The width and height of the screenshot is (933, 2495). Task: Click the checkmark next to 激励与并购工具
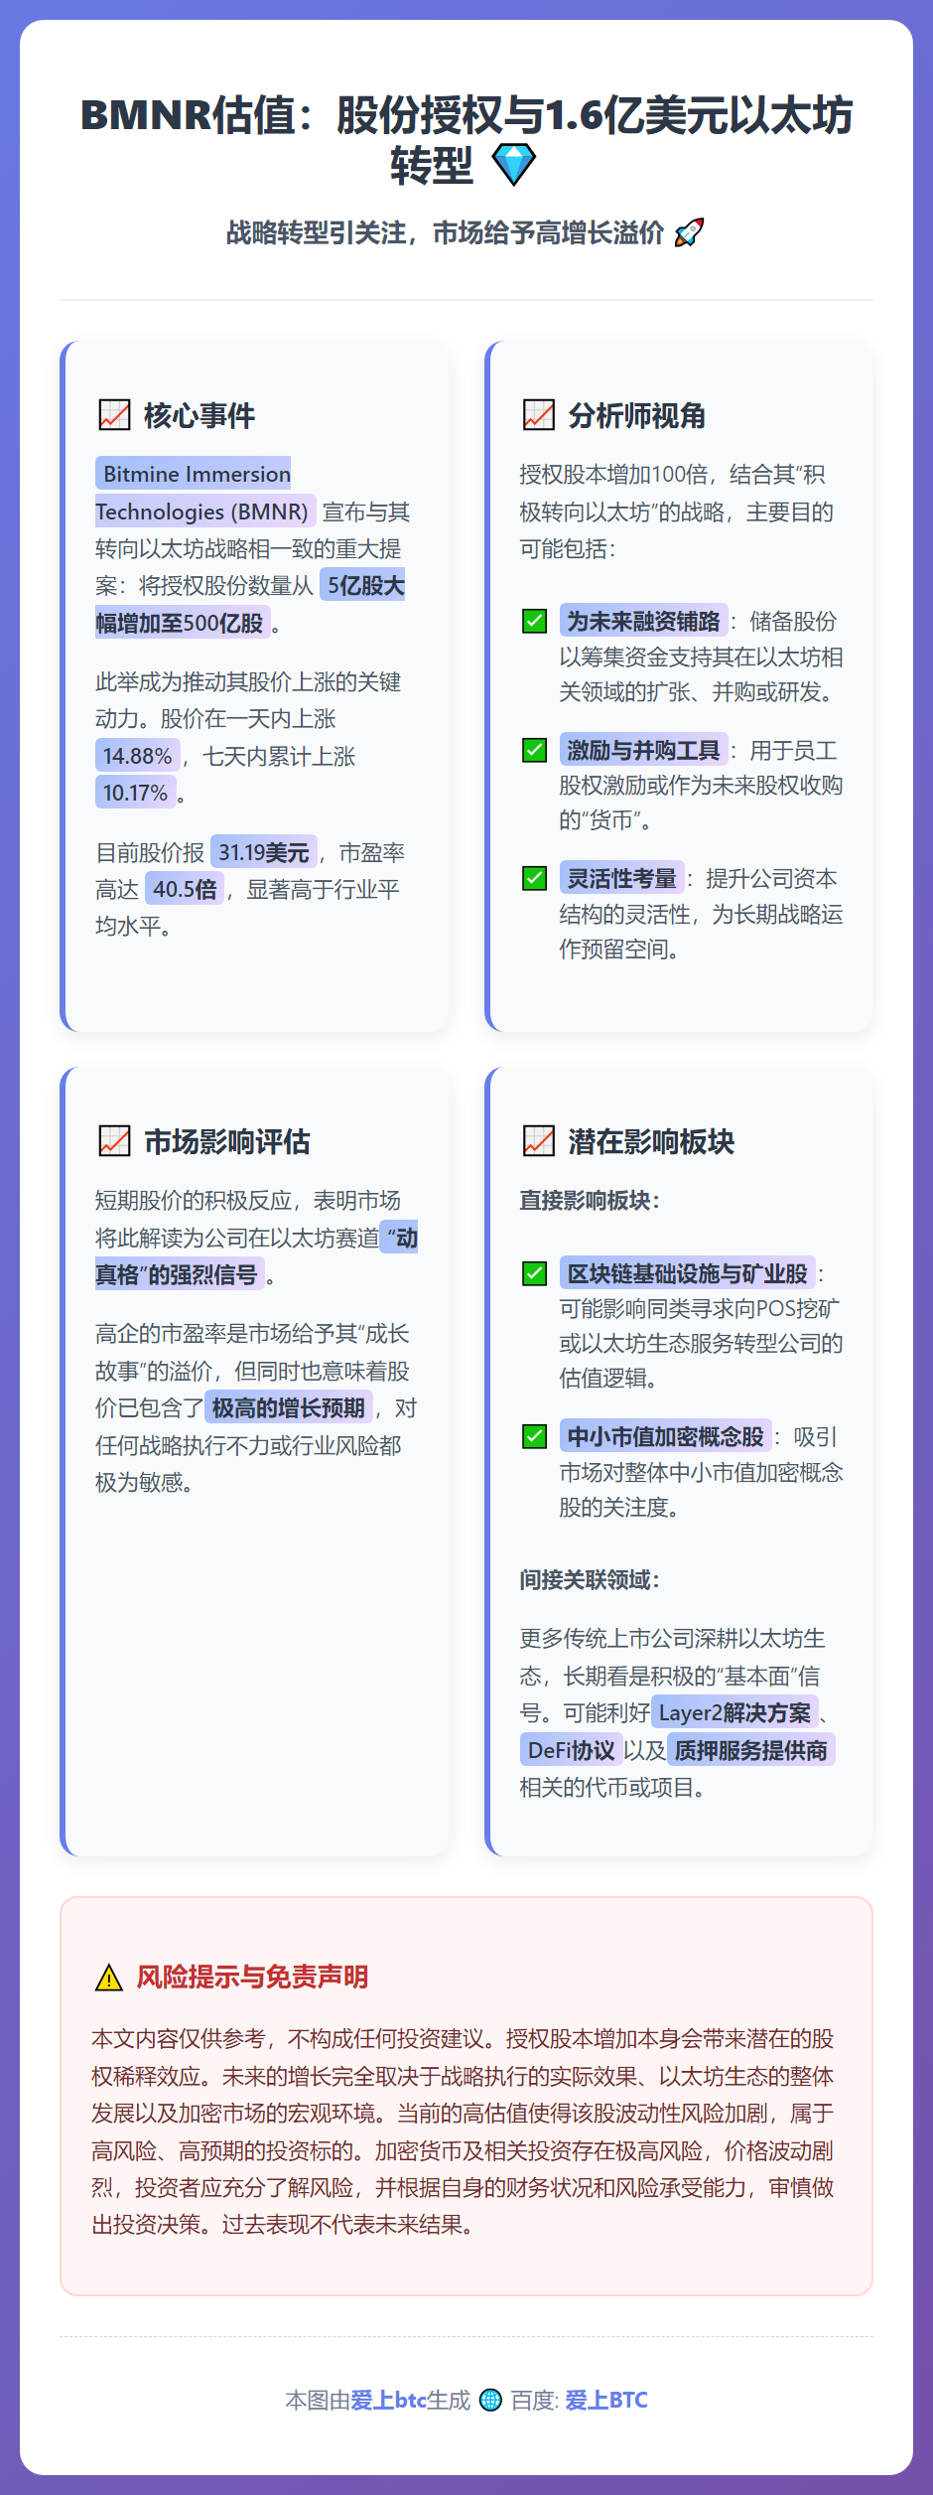[x=534, y=750]
